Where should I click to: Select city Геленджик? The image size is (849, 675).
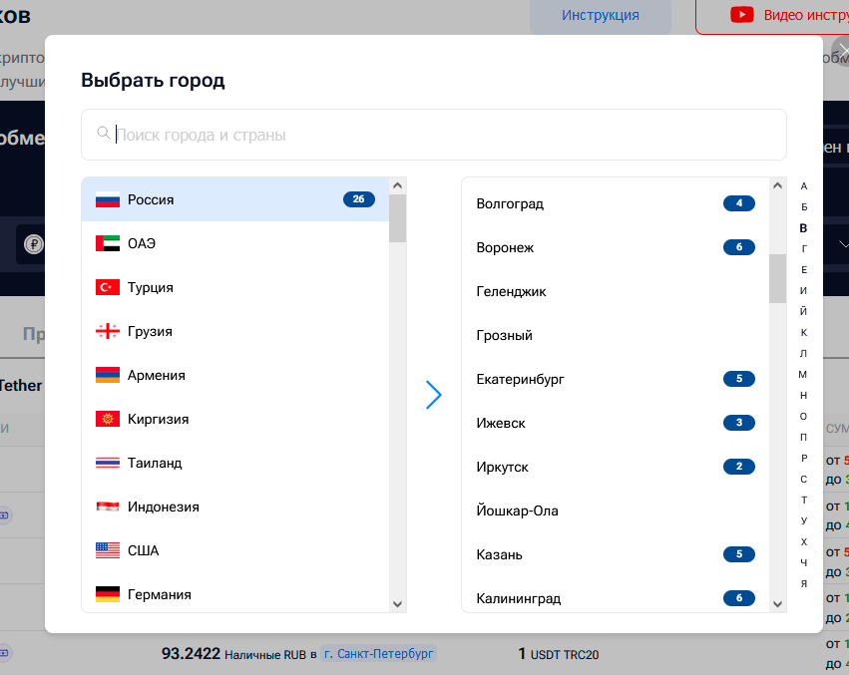coord(616,291)
